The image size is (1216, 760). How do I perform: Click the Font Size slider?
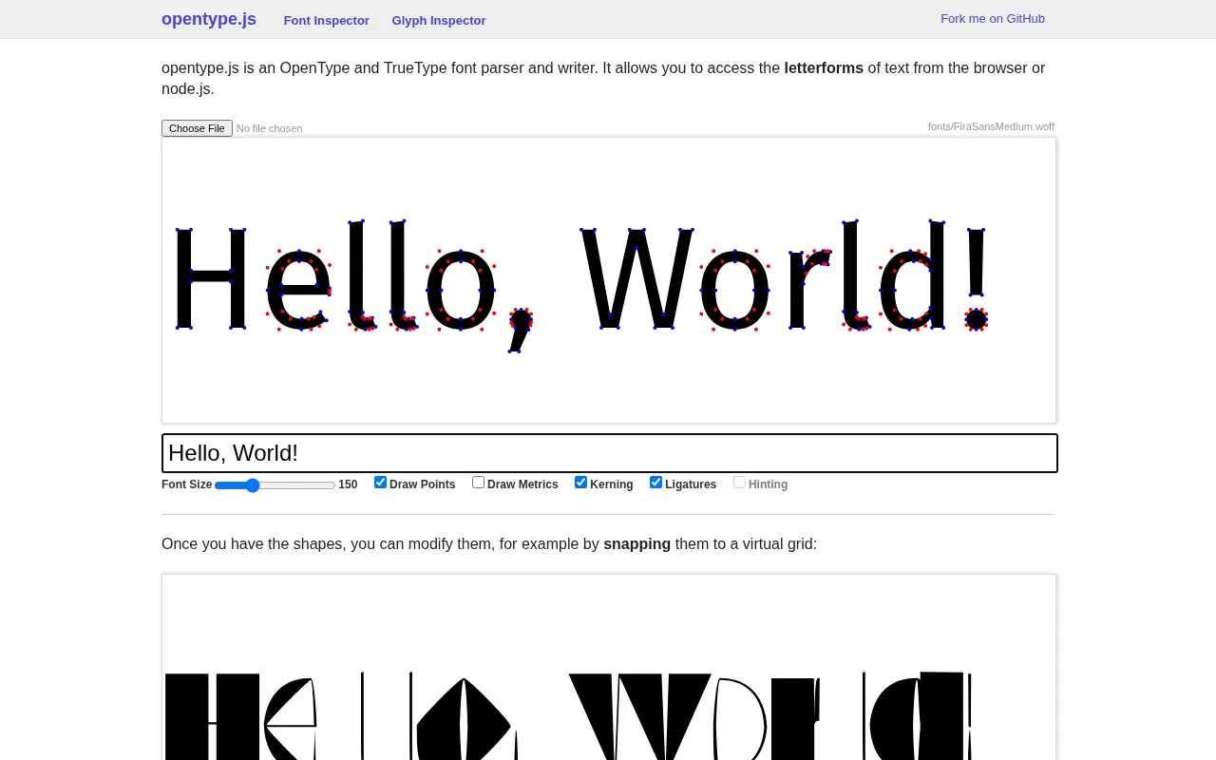click(x=275, y=484)
